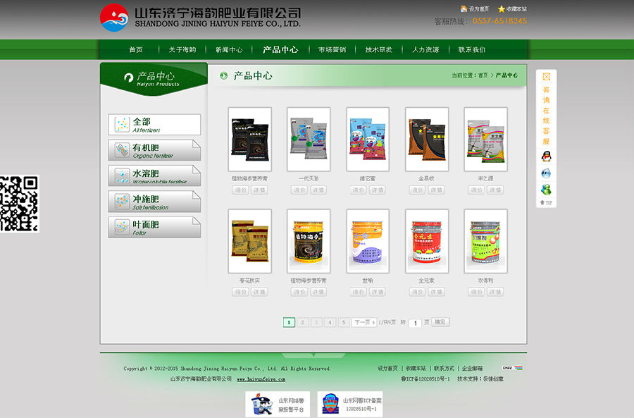Open www.haiyunfeiye.com footer link

click(261, 379)
